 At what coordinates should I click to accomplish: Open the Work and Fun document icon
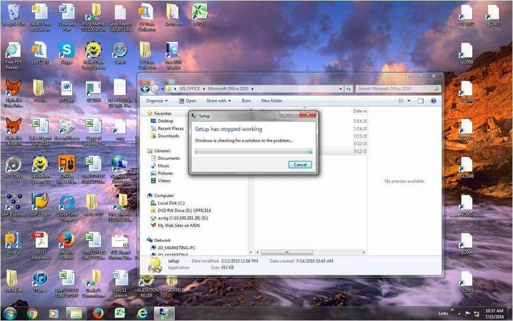(67, 17)
